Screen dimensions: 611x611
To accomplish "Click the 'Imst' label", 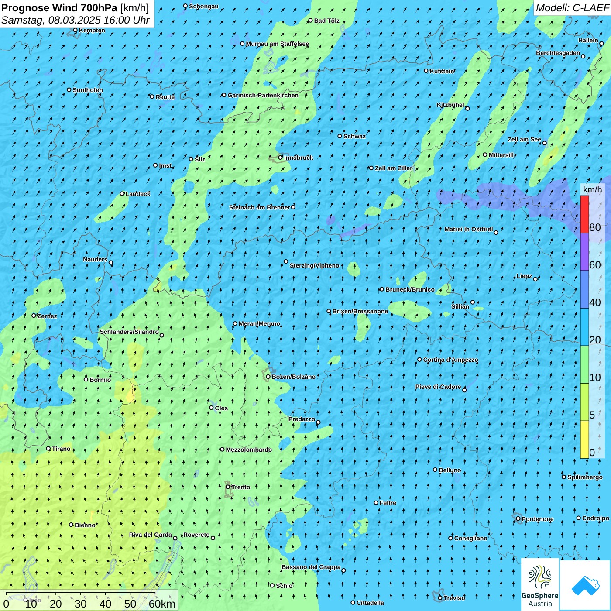I will coord(165,165).
